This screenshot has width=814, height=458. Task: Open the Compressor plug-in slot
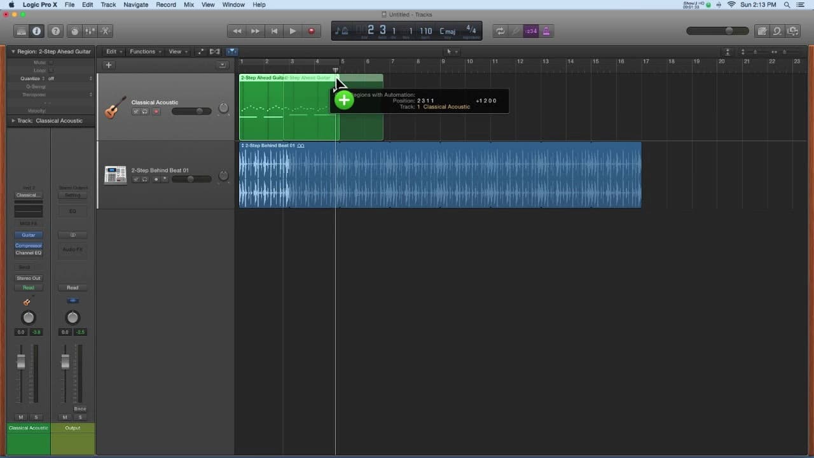coord(29,246)
